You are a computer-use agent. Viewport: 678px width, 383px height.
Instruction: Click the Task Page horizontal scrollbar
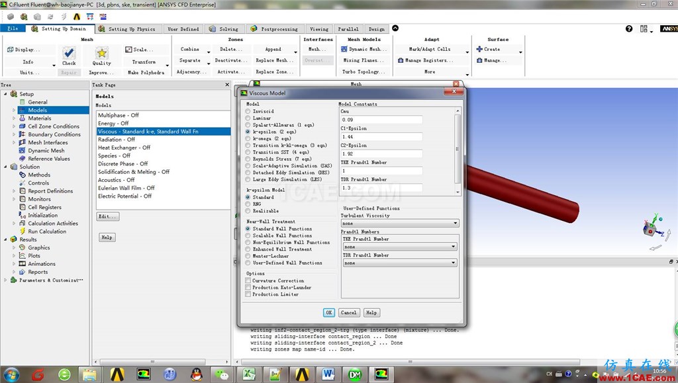[152, 362]
